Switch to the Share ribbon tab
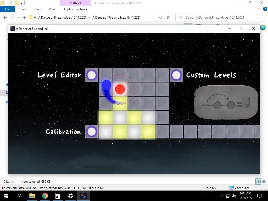Image resolution: width=268 pixels, height=201 pixels. (37, 9)
